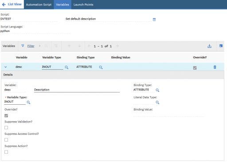This screenshot has width=227, height=162.
Task: Open Binding Type lookup in desc row
Action: coord(101,67)
